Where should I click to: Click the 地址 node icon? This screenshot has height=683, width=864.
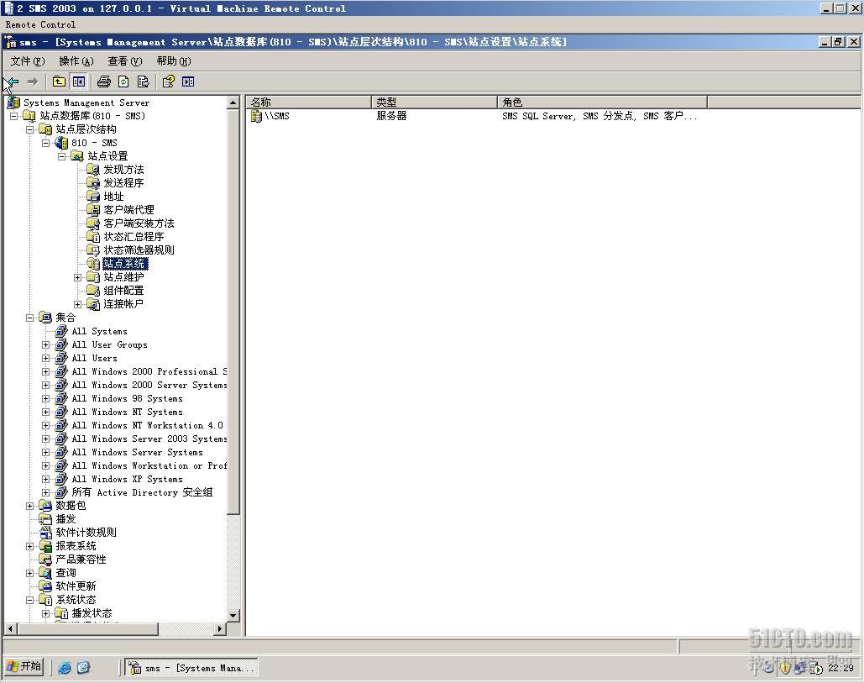coord(93,197)
